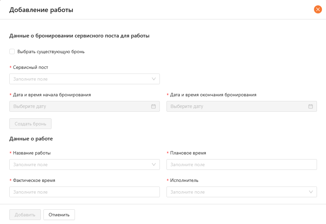Click calendar icon in booking start date field
The width and height of the screenshot is (326, 224).
153,106
